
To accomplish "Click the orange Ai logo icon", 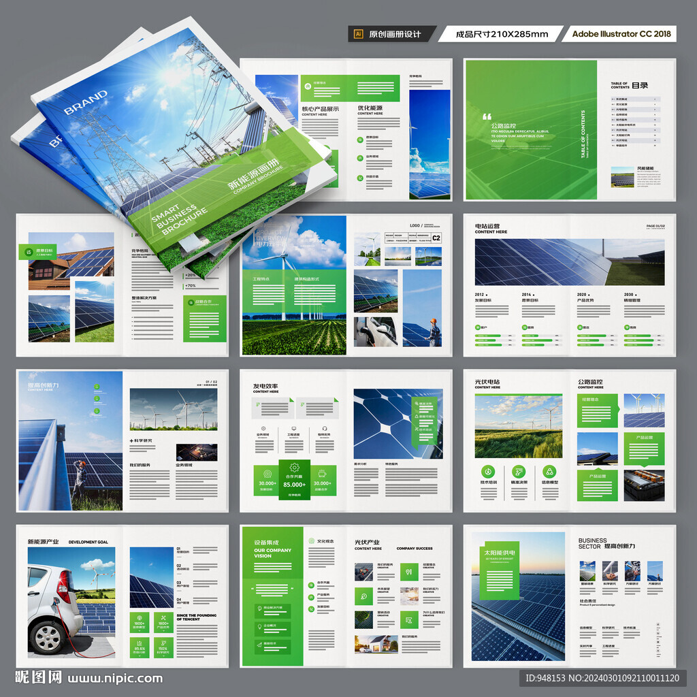I will (x=358, y=34).
